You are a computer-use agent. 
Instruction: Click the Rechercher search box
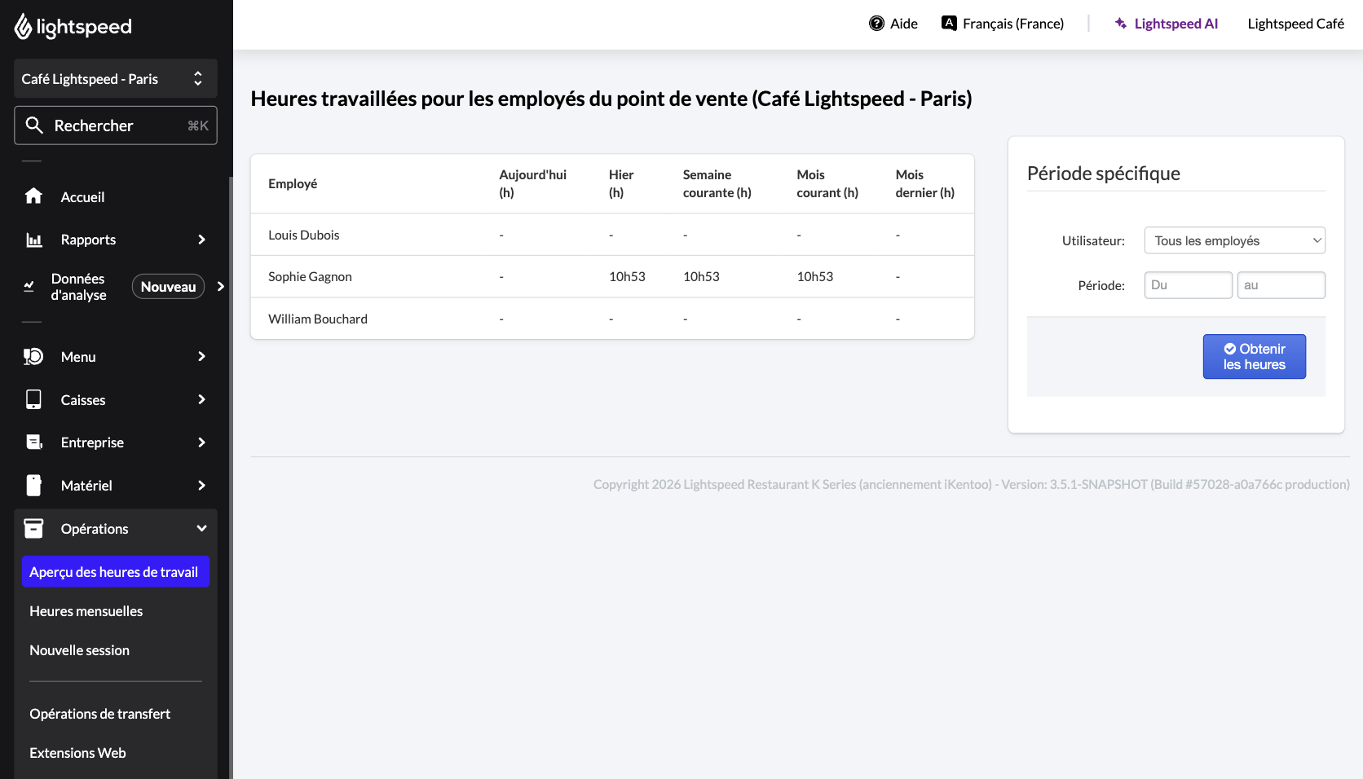[x=116, y=125]
